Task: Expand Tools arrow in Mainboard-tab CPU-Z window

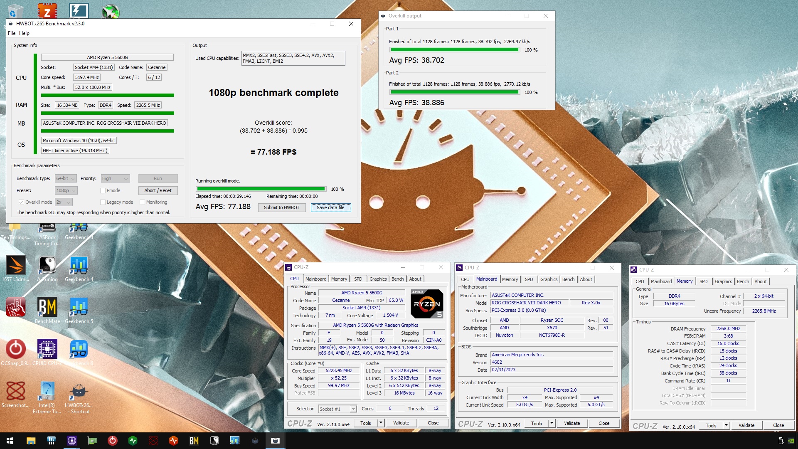Action: (552, 423)
